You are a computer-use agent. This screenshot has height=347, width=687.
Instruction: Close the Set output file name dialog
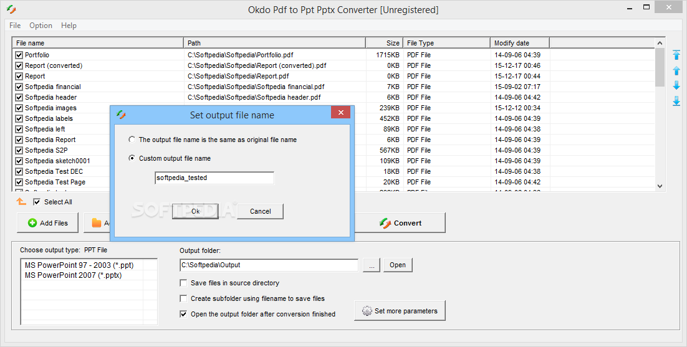pos(340,113)
